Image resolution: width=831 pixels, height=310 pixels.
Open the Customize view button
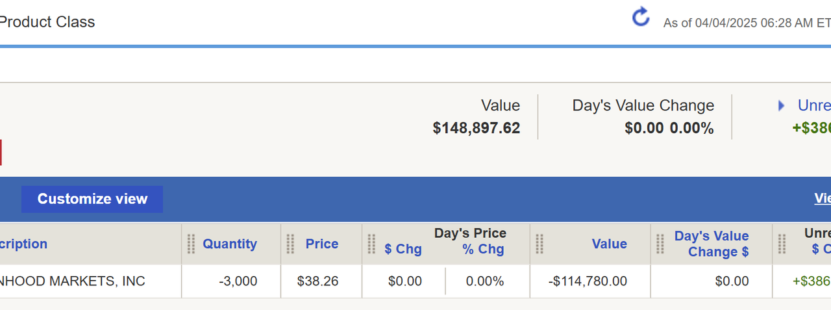click(x=92, y=200)
